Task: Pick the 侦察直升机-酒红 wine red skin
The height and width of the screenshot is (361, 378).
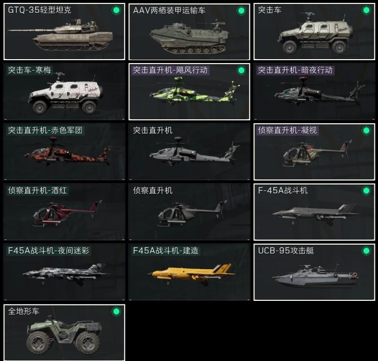Action: [x=64, y=212]
